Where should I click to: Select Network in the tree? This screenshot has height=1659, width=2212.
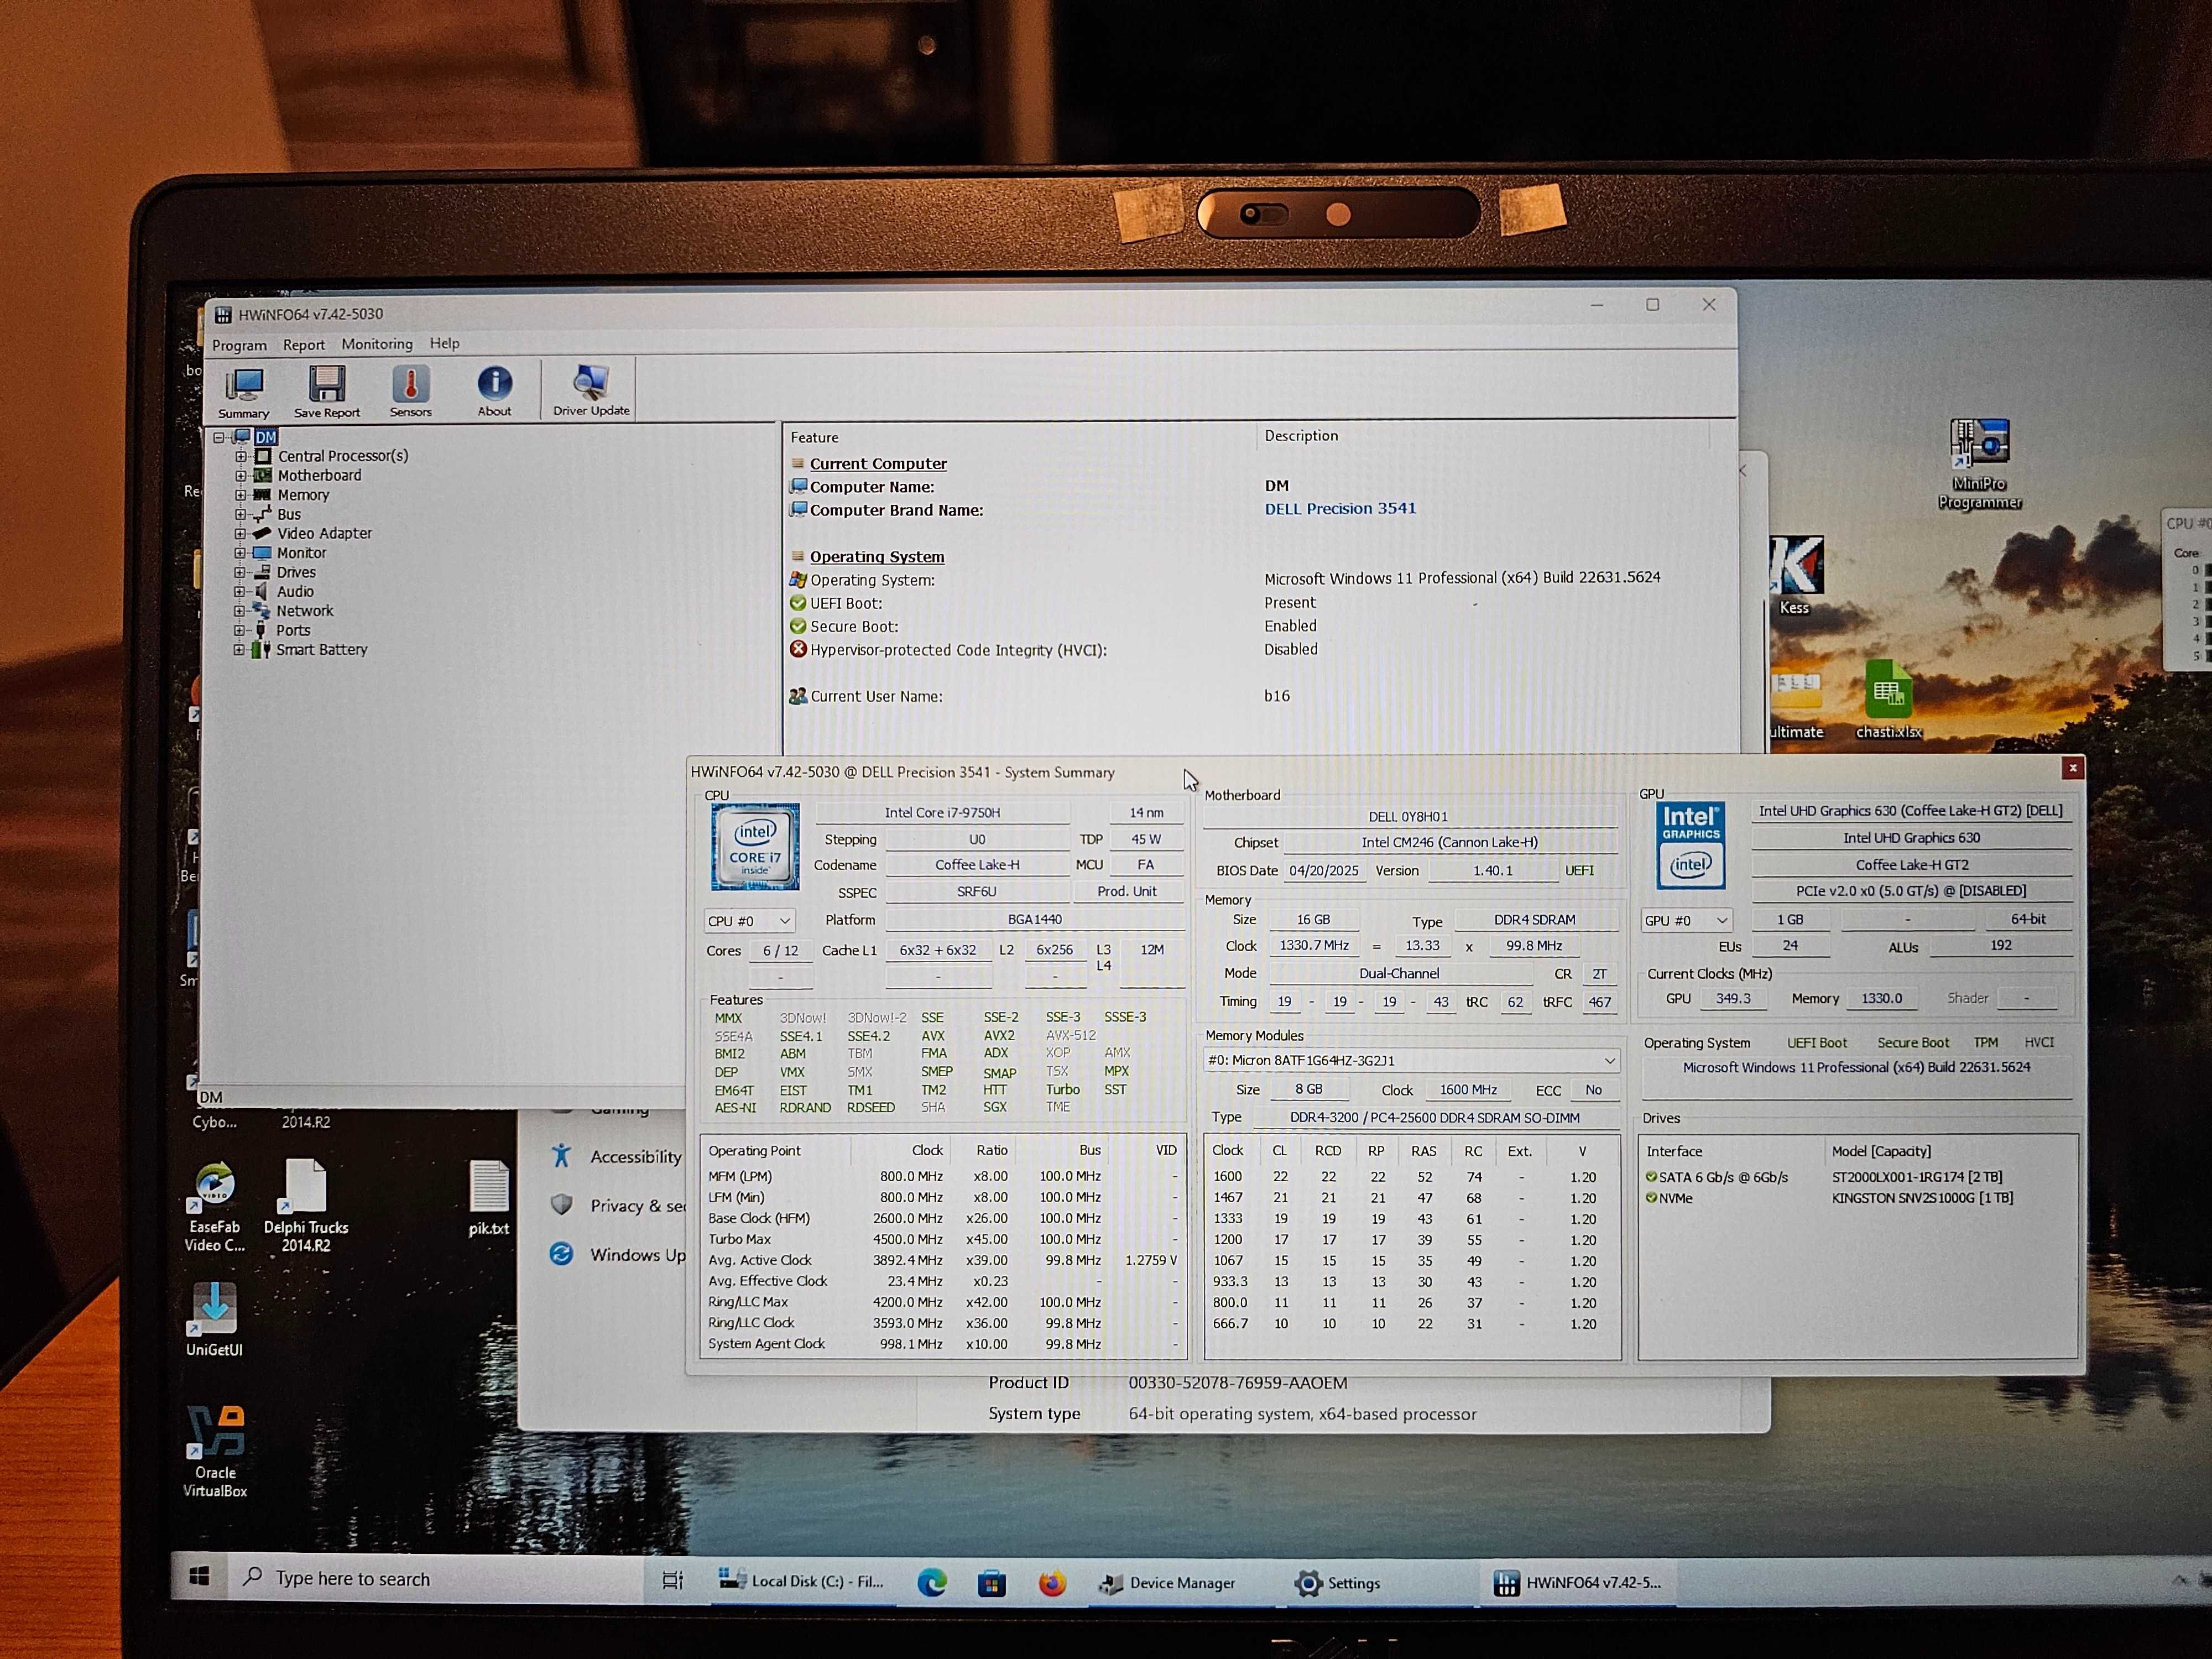click(305, 611)
